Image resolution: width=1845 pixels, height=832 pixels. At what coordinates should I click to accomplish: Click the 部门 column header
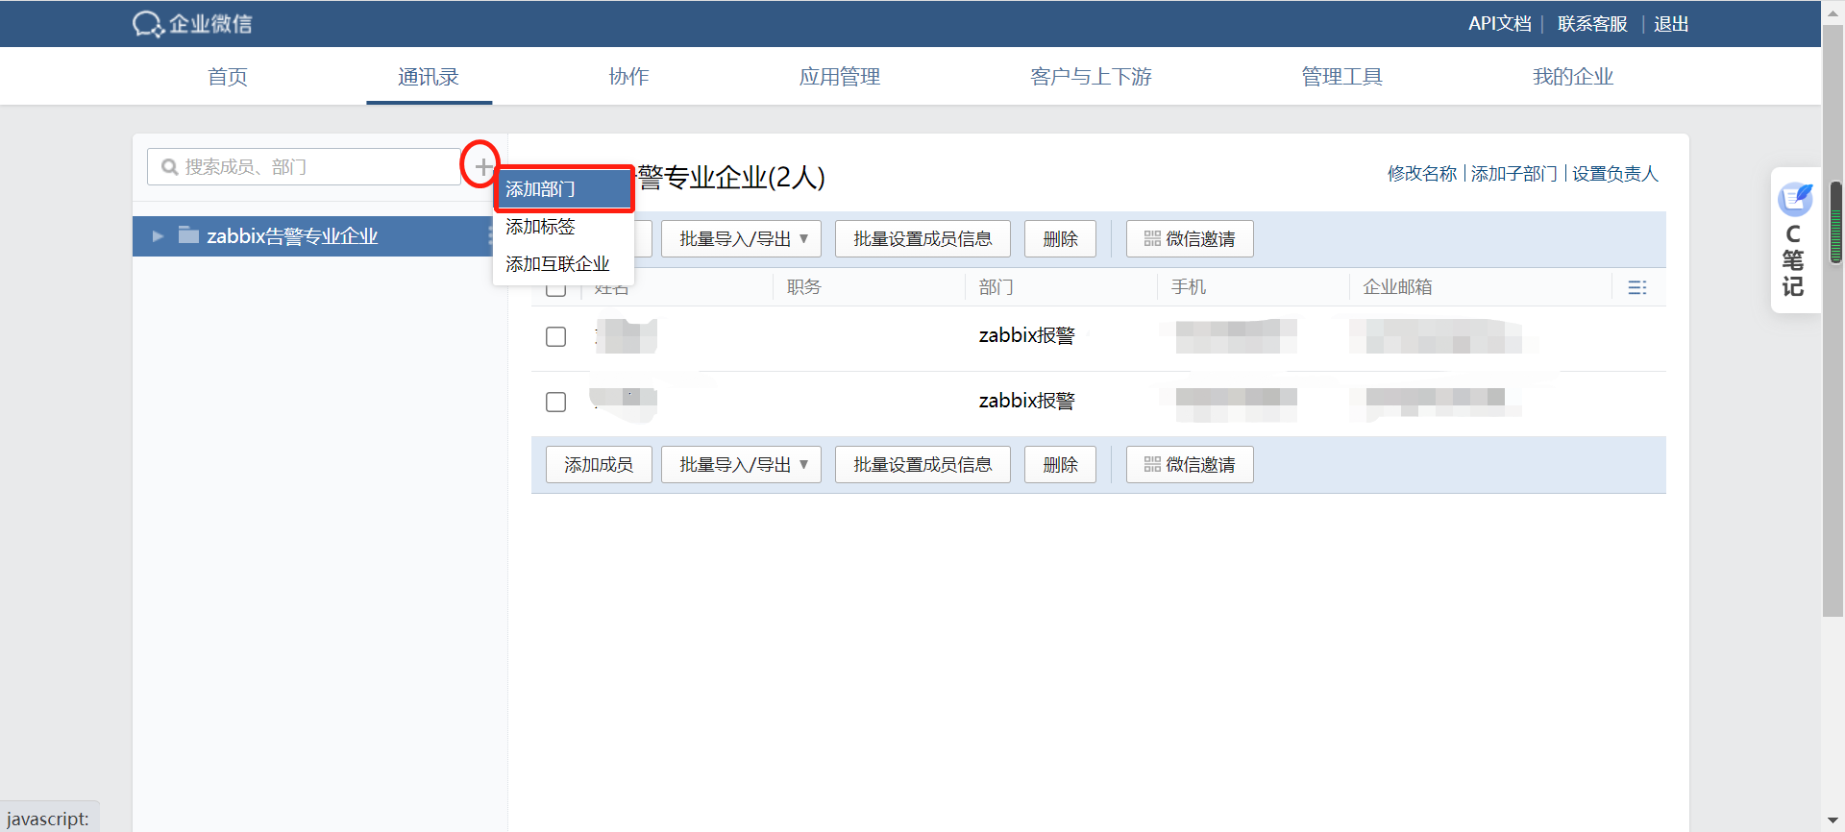tap(996, 287)
